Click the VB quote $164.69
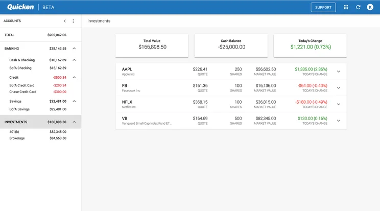 click(200, 119)
